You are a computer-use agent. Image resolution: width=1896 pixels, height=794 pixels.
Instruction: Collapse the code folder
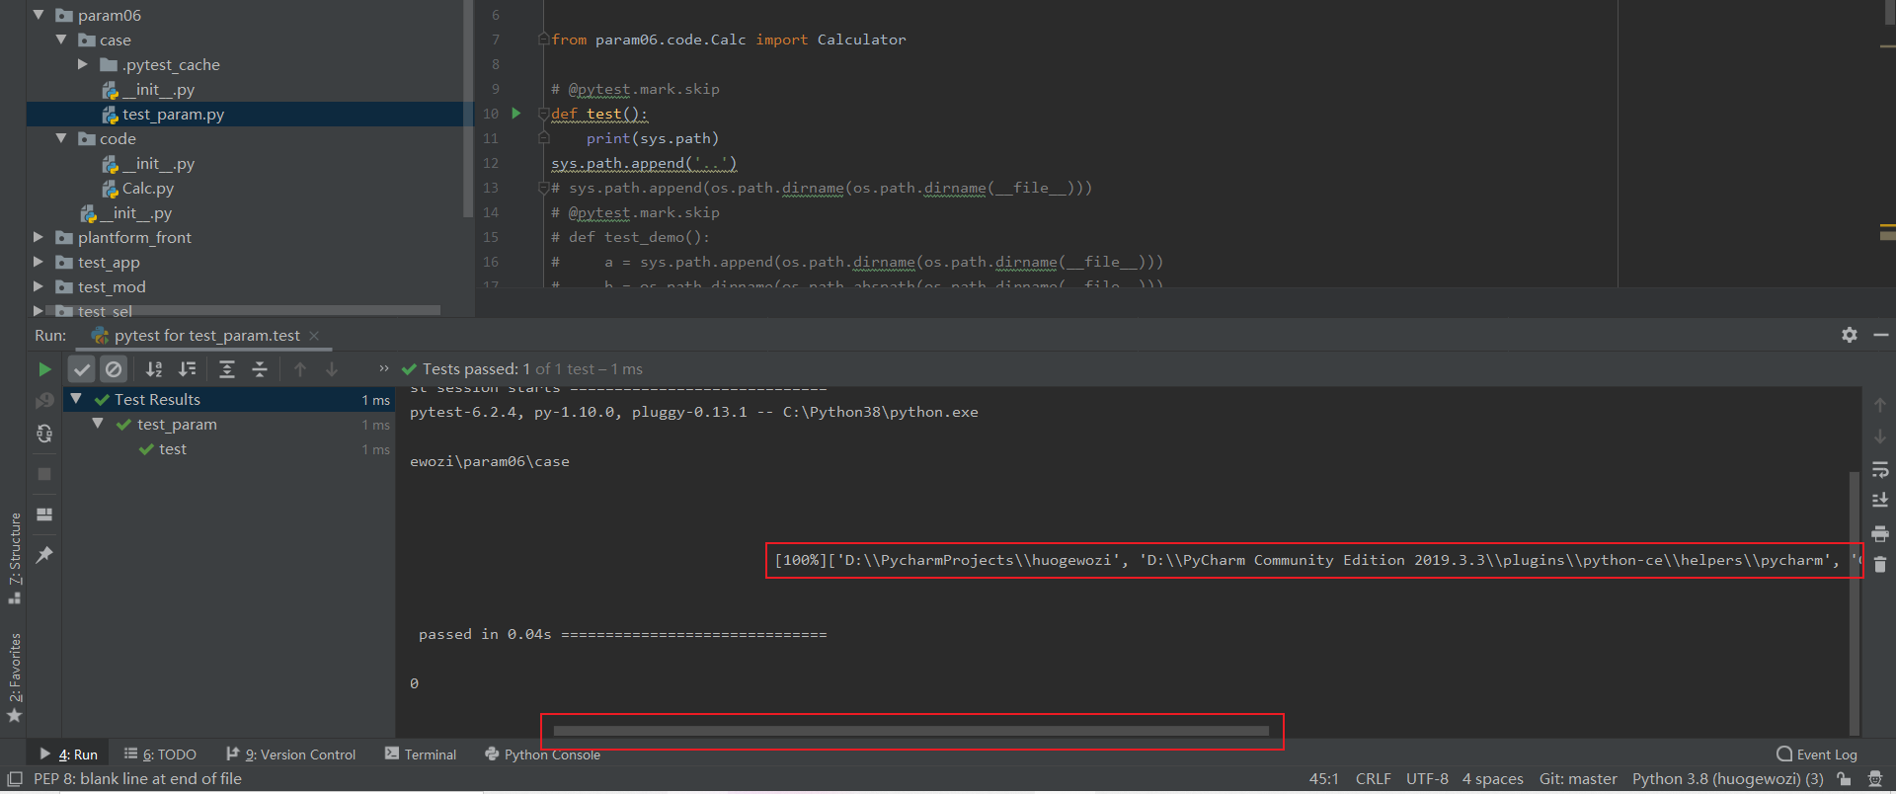click(61, 138)
